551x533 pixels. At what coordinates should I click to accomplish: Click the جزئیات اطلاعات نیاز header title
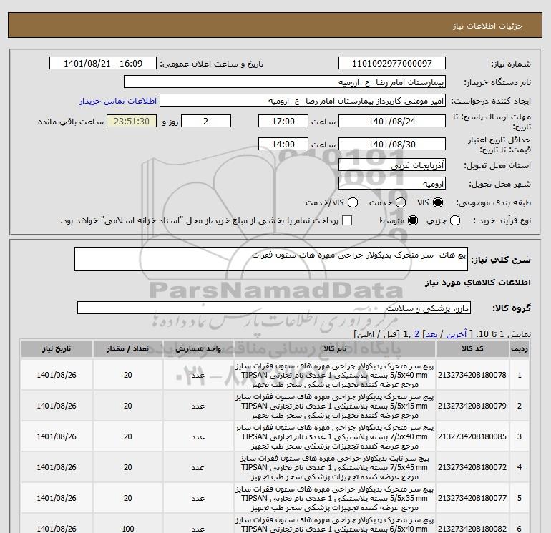point(488,26)
